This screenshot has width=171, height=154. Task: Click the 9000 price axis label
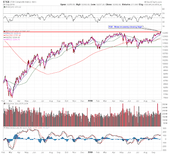165,77
